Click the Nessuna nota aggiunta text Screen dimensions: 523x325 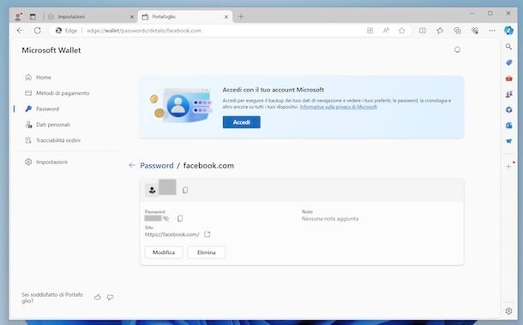point(330,219)
